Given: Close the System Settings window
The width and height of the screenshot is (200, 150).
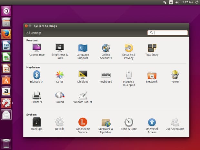Looking at the screenshot, I should point(26,26).
